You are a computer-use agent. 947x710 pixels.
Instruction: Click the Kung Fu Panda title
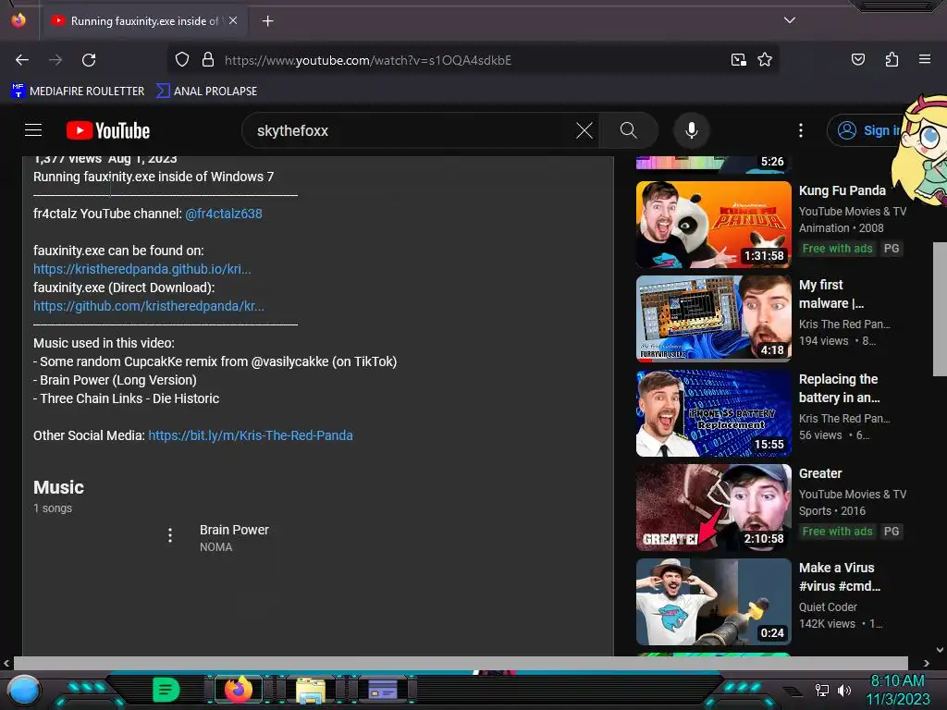coord(842,190)
